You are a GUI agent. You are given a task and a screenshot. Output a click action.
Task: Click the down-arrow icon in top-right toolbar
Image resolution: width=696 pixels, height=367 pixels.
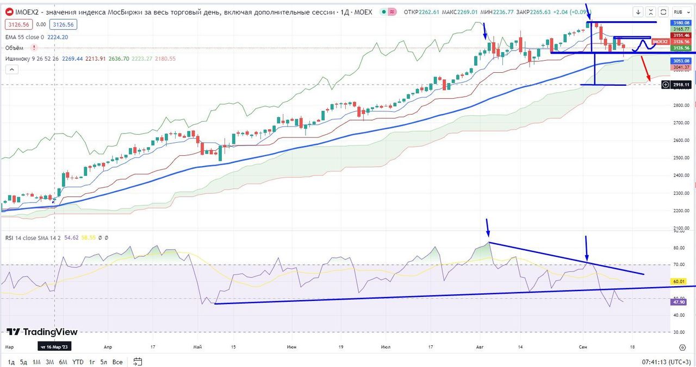[638, 11]
